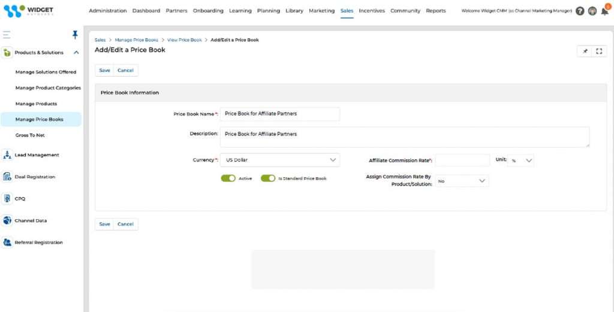Collapse the Products & Solutions section chevron

[76, 52]
